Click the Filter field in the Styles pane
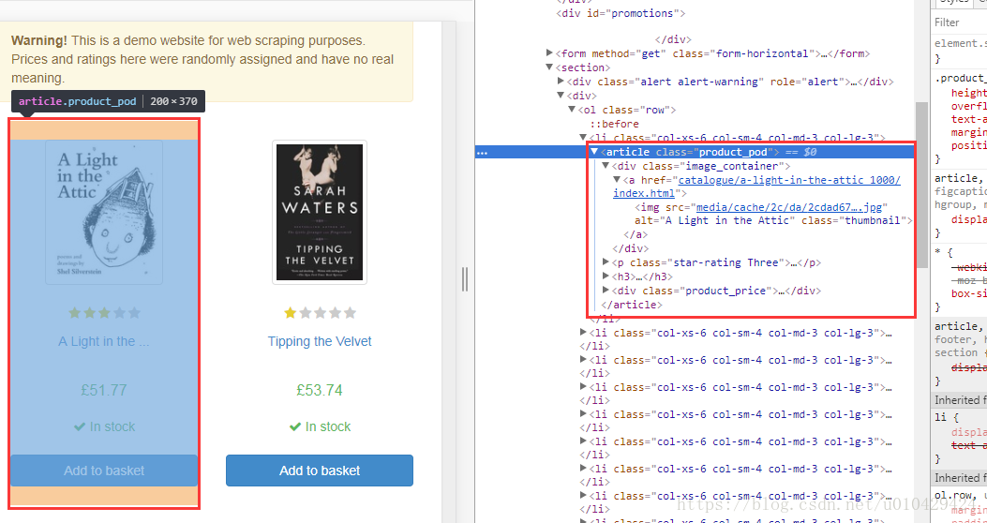The image size is (987, 523). (x=959, y=22)
